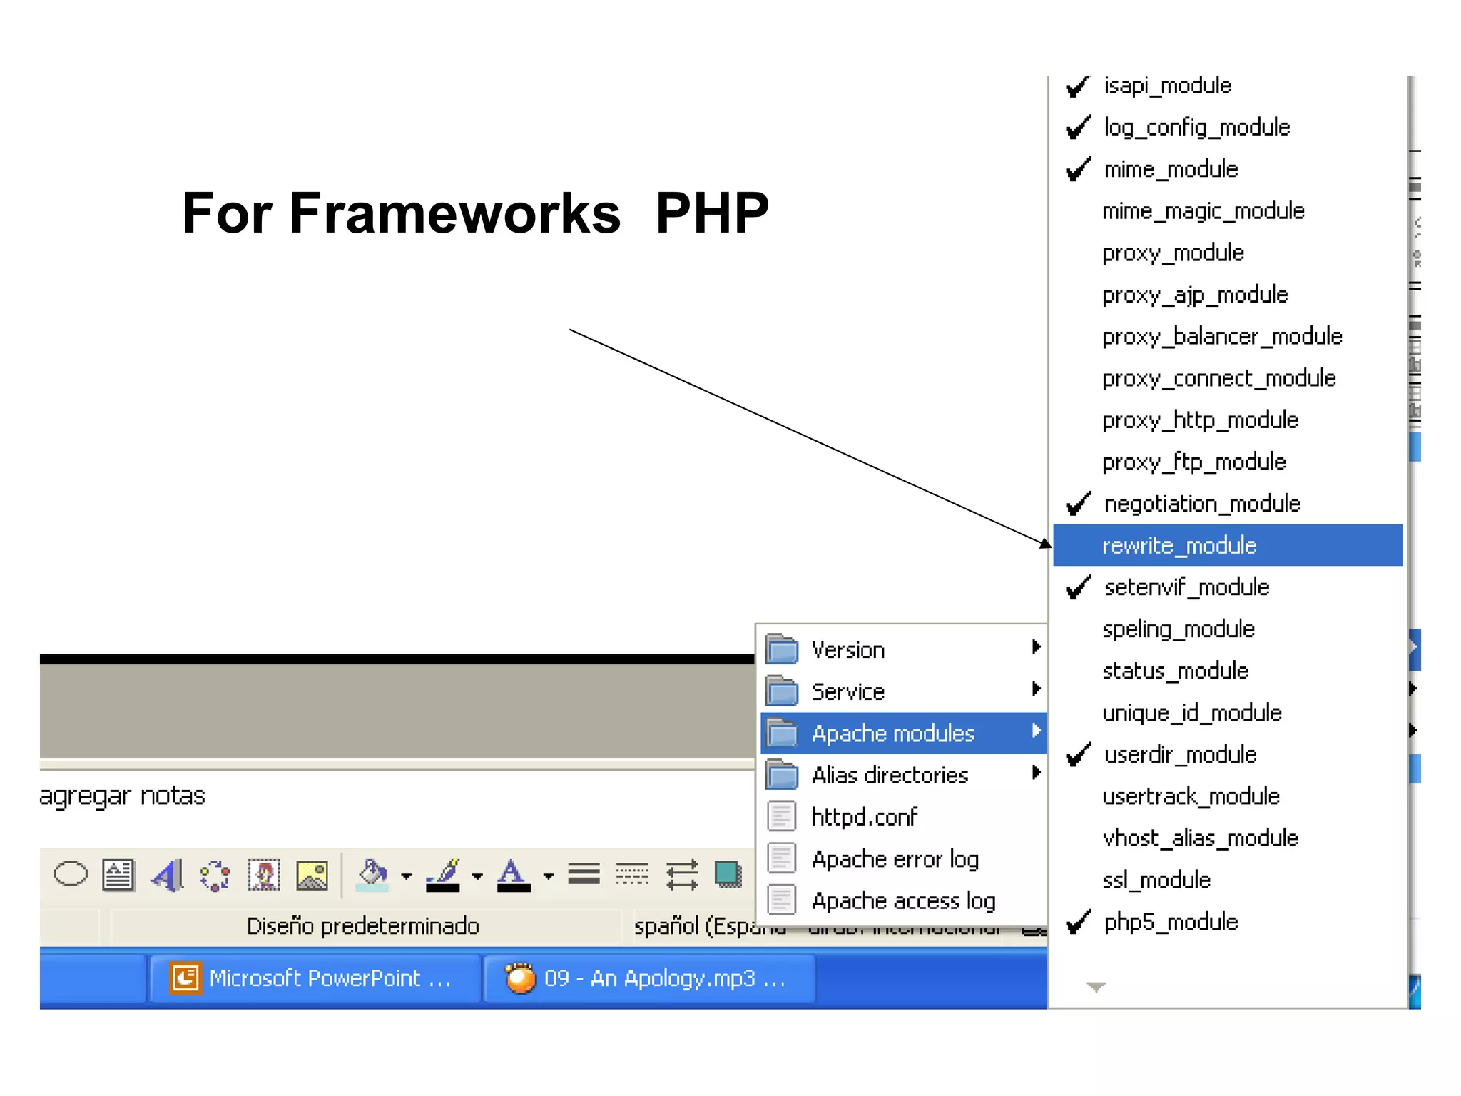1461x1096 pixels.
Task: Enable status_module in the list
Action: 1228,671
